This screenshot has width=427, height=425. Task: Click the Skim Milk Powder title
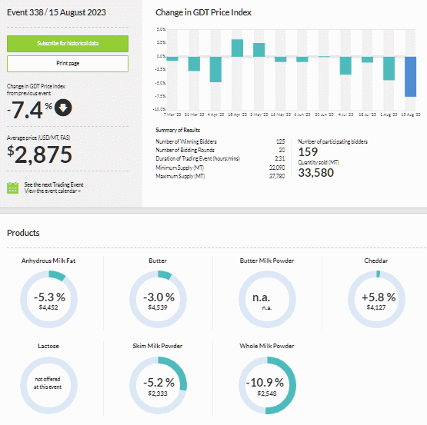[158, 346]
